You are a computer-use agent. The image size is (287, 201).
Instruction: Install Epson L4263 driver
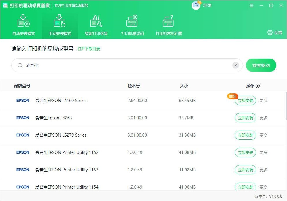pyautogui.click(x=245, y=118)
